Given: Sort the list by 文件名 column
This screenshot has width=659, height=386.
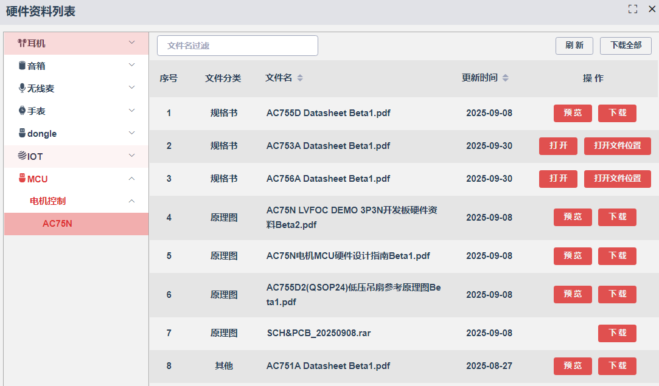Looking at the screenshot, I should (x=300, y=78).
